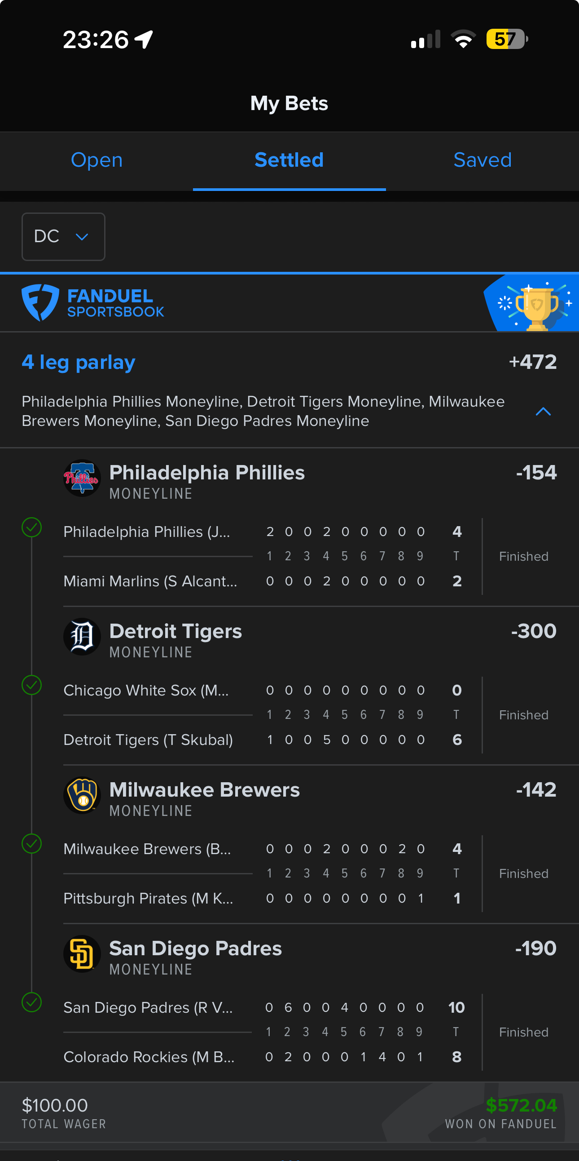Viewport: 579px width, 1161px height.
Task: Tap the gold trophy winner badge
Action: coord(536,305)
